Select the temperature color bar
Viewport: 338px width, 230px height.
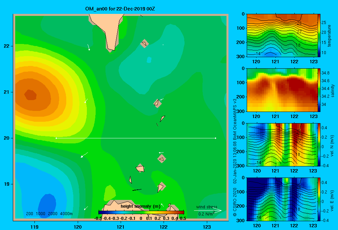click(x=319, y=36)
